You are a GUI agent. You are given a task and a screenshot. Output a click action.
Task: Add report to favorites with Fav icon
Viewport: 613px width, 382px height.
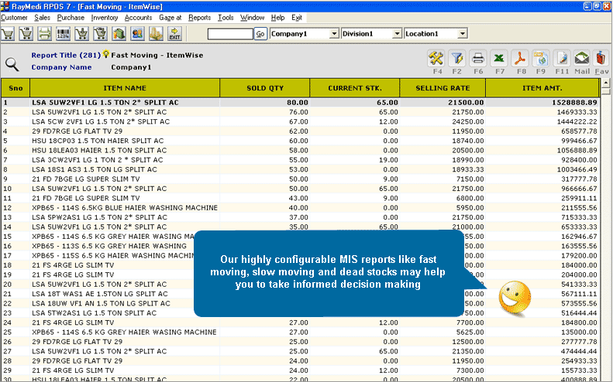[x=601, y=59]
